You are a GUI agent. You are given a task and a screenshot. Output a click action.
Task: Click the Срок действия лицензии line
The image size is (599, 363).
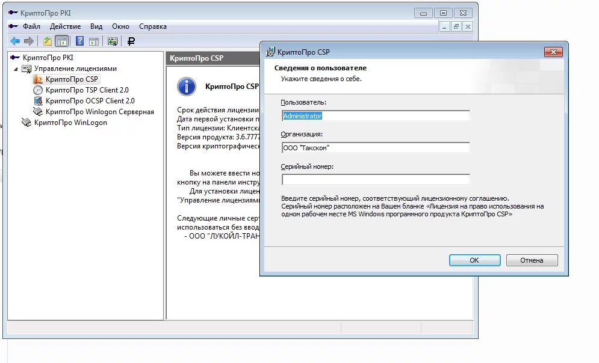[218, 110]
